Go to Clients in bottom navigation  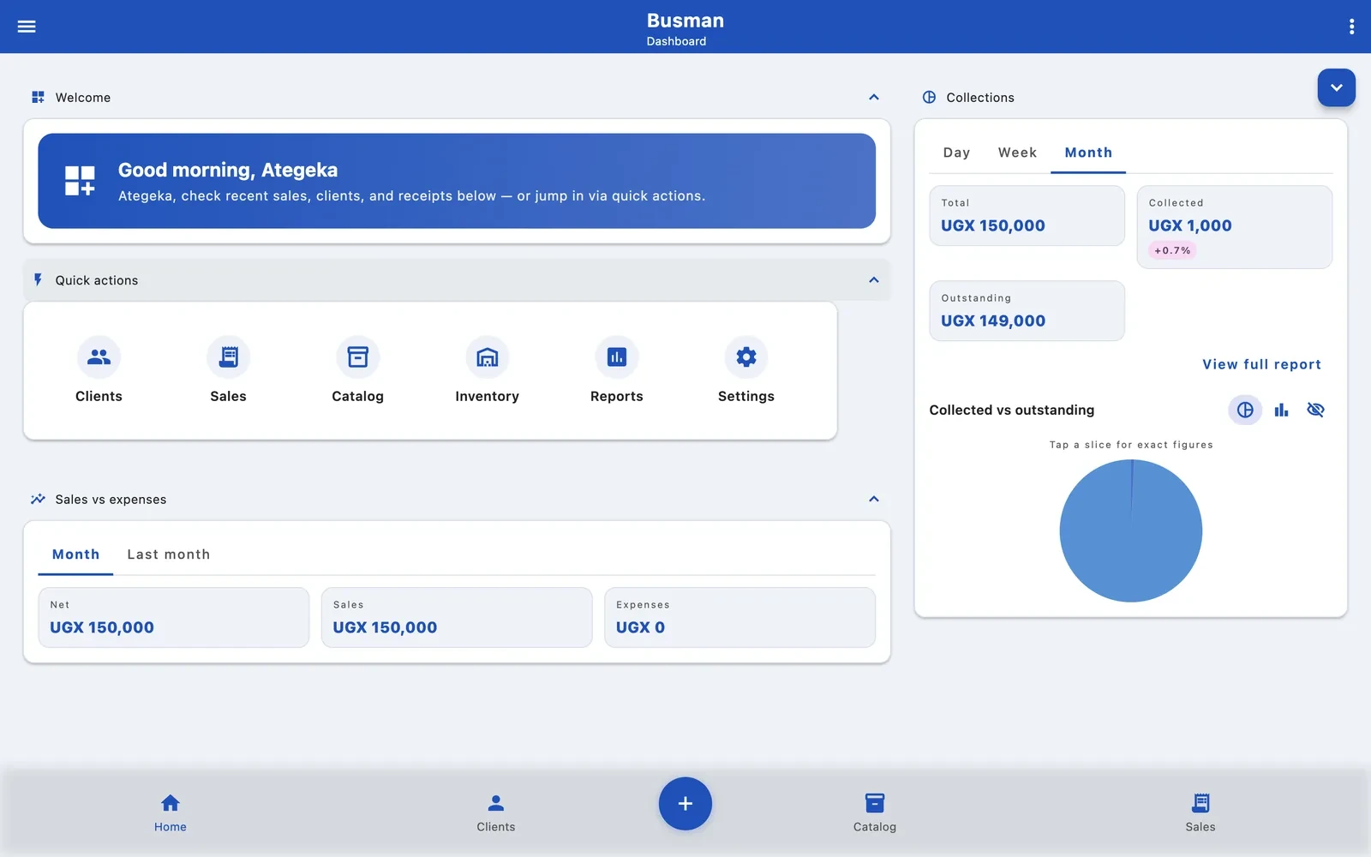495,812
